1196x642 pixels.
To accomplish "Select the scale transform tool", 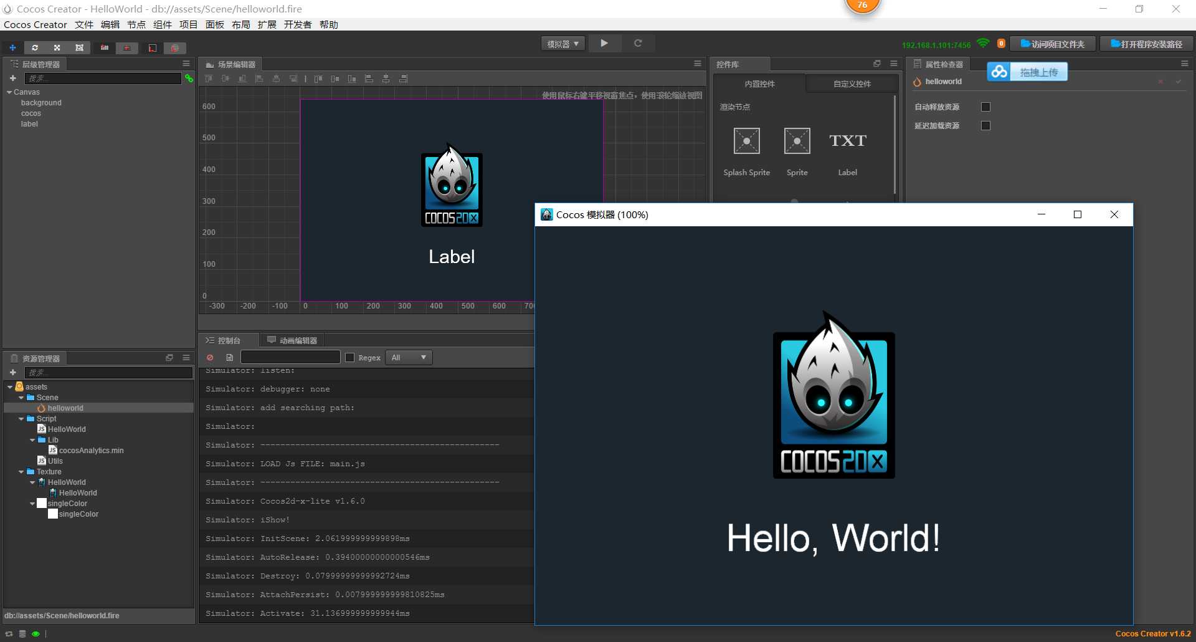I will coord(57,47).
